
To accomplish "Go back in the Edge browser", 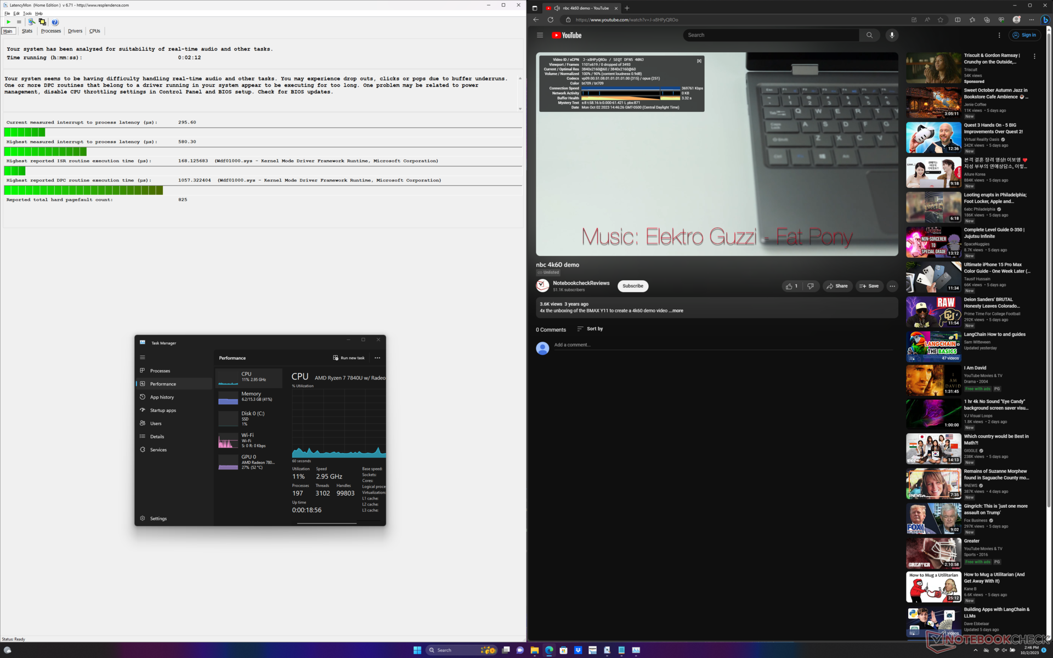I will point(536,20).
